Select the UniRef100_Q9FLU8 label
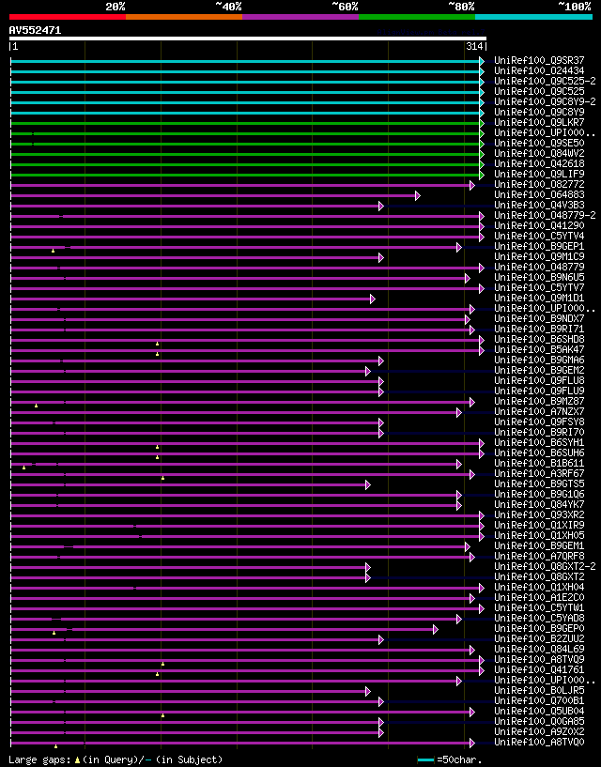601x767 pixels. [x=539, y=380]
